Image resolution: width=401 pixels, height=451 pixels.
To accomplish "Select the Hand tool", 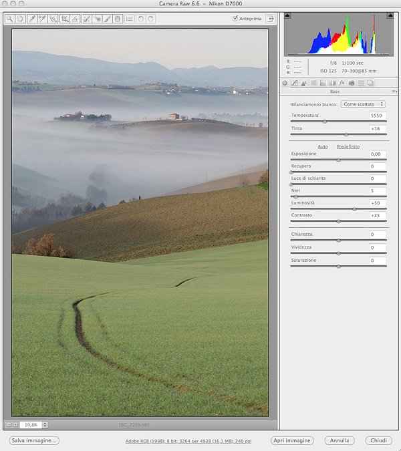I will [x=20, y=19].
